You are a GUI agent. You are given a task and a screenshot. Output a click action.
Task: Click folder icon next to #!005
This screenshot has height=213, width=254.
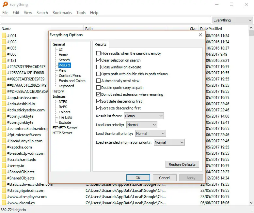tap(4, 48)
